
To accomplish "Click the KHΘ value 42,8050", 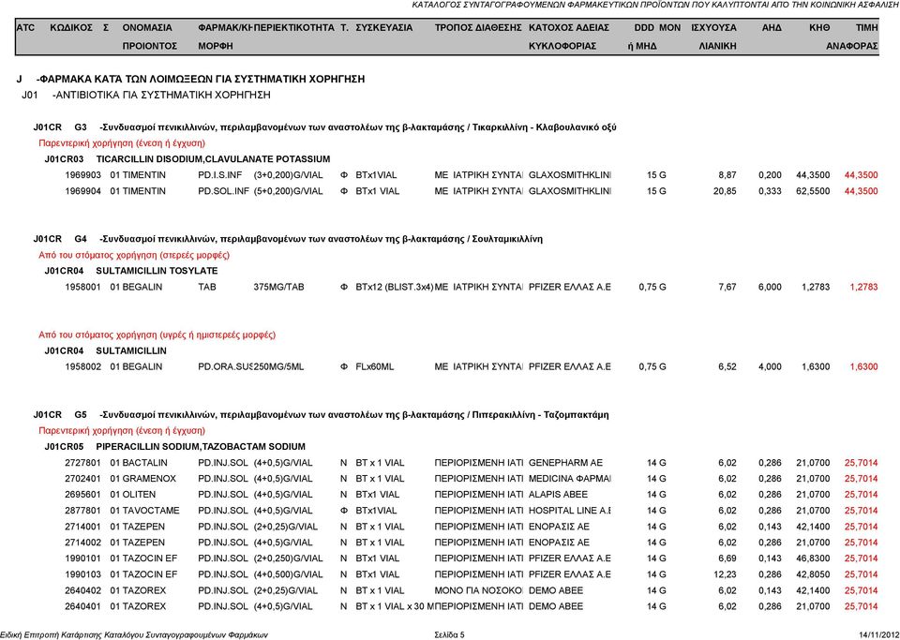I will pos(813,574).
